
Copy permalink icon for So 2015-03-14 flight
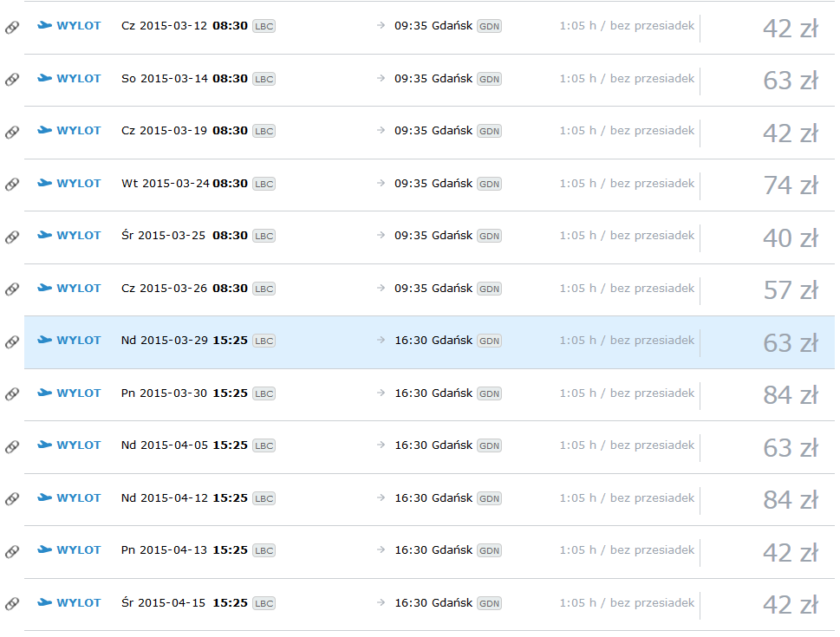[x=12, y=80]
